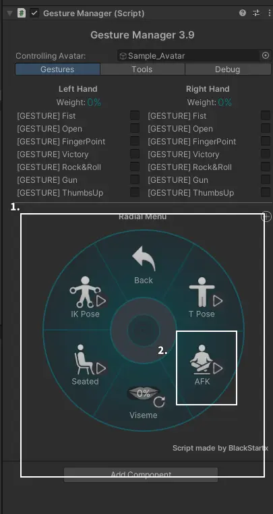The image size is (273, 514).
Task: Open the component preset selector icon
Action: point(256,13)
